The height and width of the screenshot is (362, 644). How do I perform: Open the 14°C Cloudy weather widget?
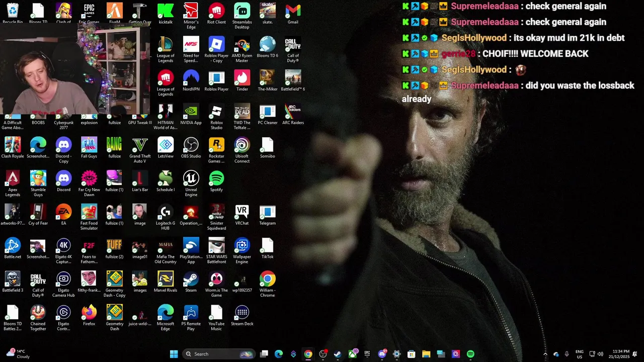[x=18, y=354]
